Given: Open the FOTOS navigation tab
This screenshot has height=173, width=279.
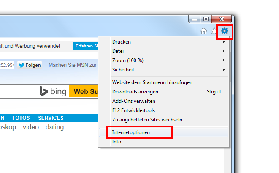Looking at the screenshot, I should [x=21, y=118].
